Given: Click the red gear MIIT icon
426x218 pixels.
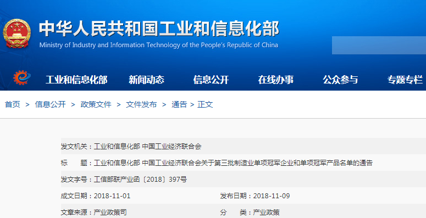Looking at the screenshot, I should point(22,77).
